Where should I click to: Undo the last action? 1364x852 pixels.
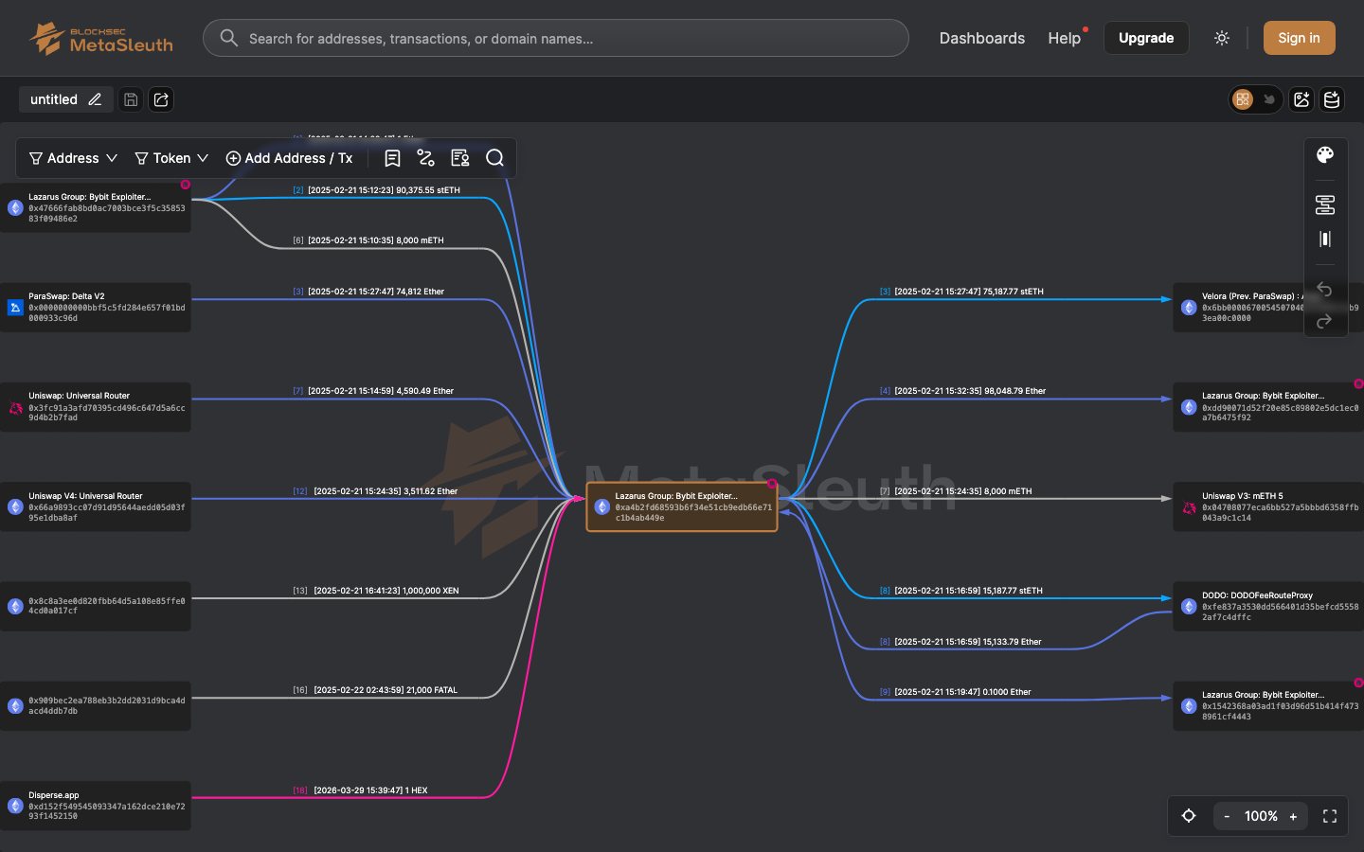(1325, 289)
